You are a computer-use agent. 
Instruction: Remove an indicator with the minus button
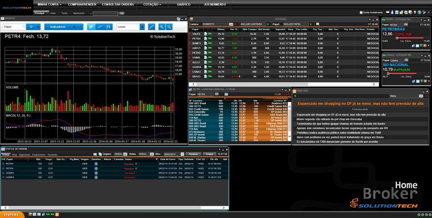click(80, 26)
